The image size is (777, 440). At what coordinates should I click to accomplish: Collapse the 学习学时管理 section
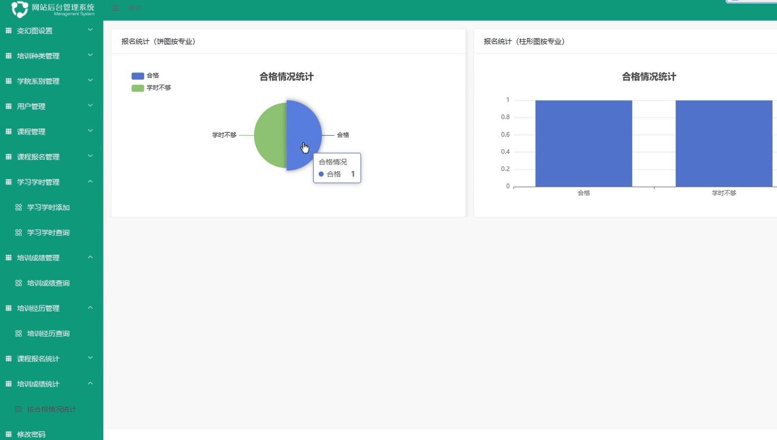pos(38,182)
